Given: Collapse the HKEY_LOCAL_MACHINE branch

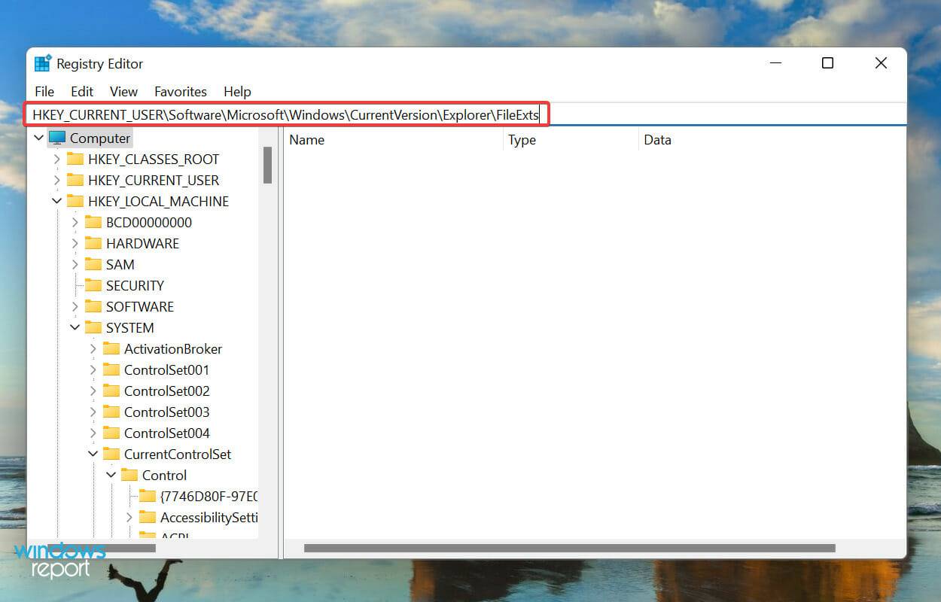Looking at the screenshot, I should tap(56, 201).
